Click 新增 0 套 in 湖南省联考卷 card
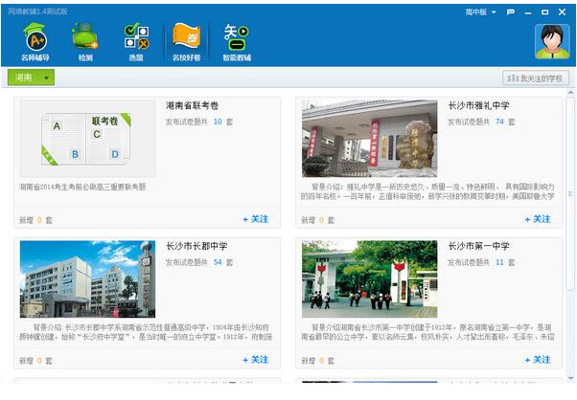The height and width of the screenshot is (400, 577). click(x=35, y=220)
